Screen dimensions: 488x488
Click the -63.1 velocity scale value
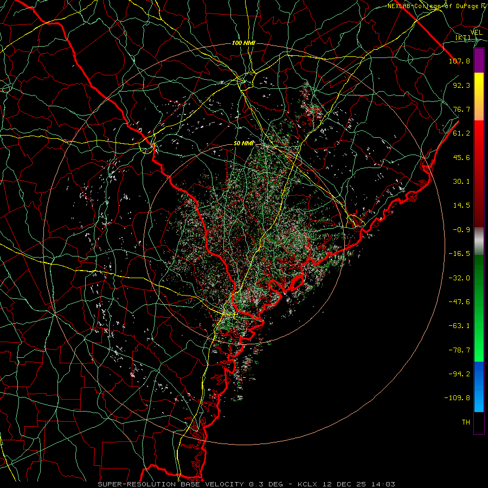pos(459,326)
